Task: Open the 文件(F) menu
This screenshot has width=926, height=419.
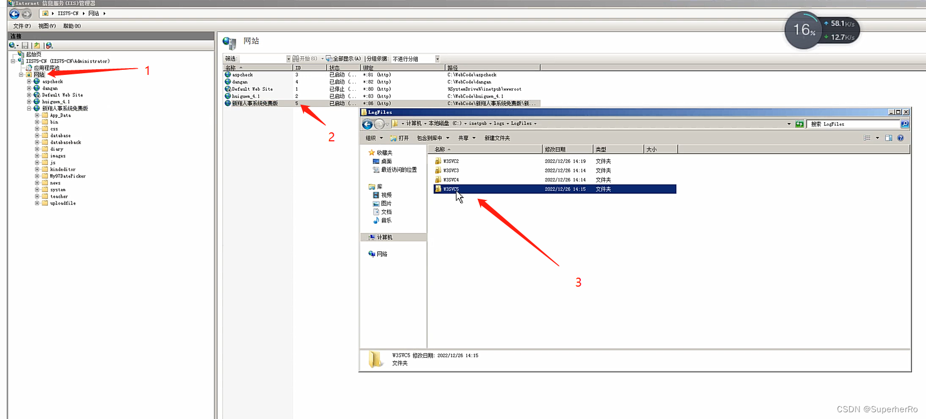Action: click(x=22, y=26)
